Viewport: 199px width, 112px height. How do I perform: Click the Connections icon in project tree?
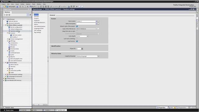9,43
